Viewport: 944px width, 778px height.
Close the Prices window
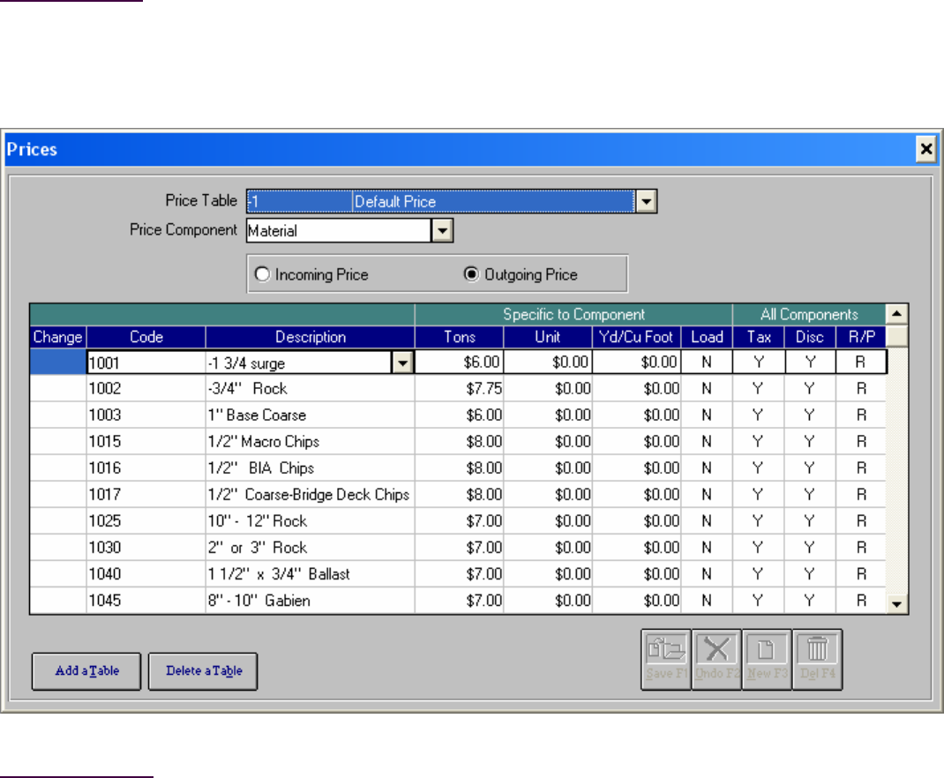(x=925, y=150)
